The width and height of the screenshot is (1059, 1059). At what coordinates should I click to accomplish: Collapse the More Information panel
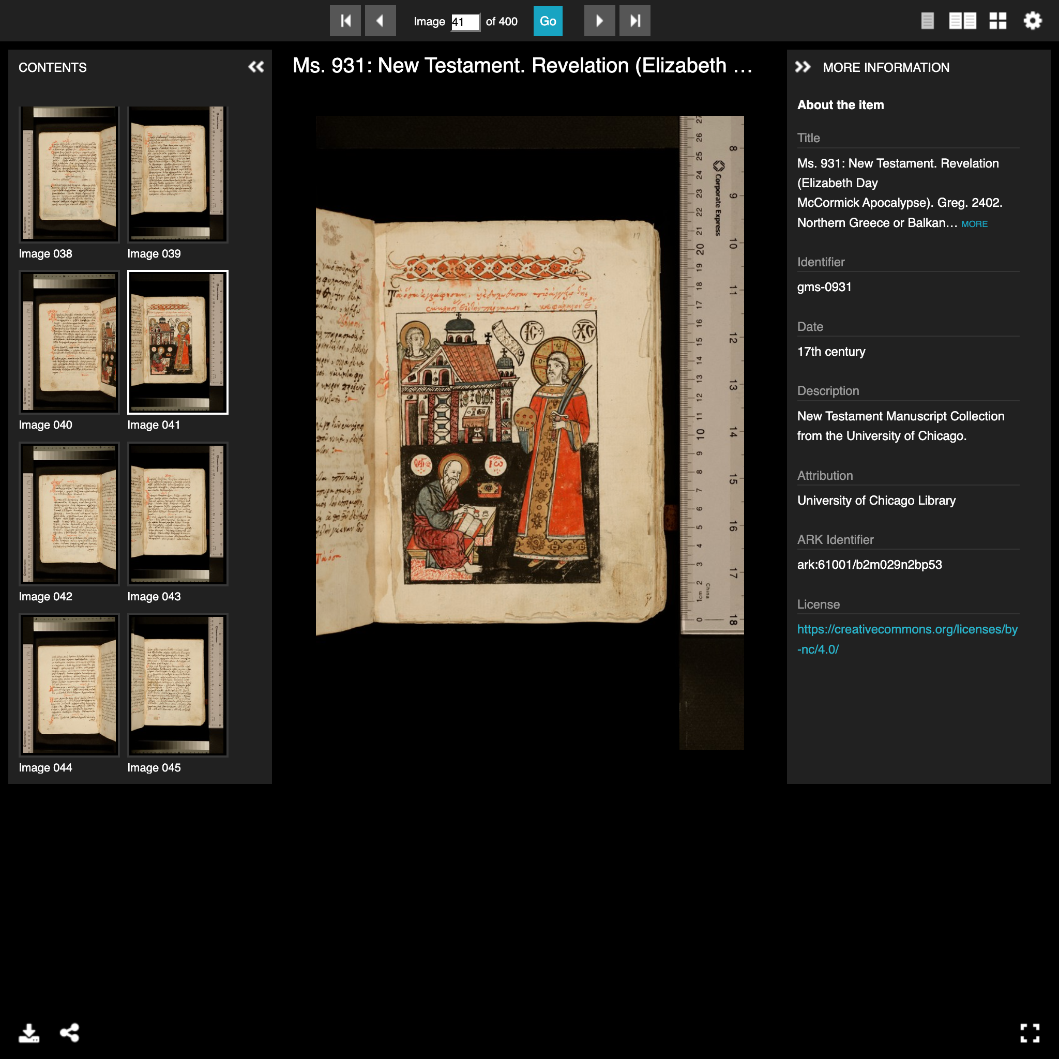[x=803, y=67]
